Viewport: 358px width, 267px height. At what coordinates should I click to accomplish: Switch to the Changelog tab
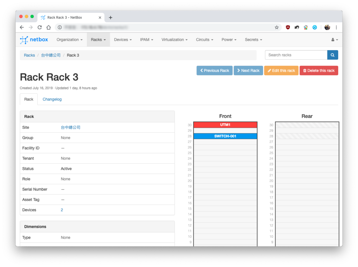coord(52,99)
